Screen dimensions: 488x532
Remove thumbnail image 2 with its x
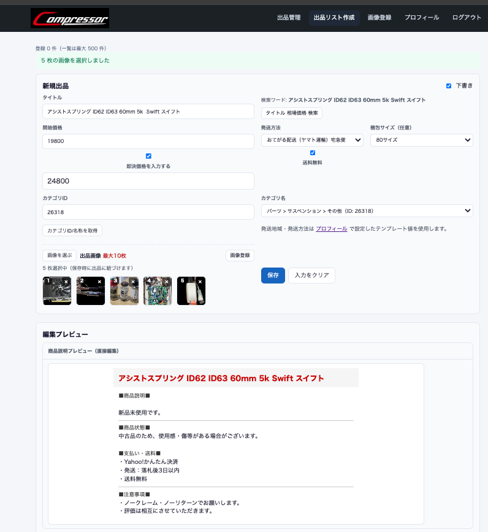coord(100,282)
